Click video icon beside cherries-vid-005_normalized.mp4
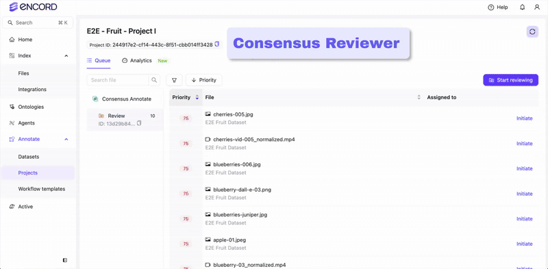The width and height of the screenshot is (548, 269). click(x=208, y=140)
